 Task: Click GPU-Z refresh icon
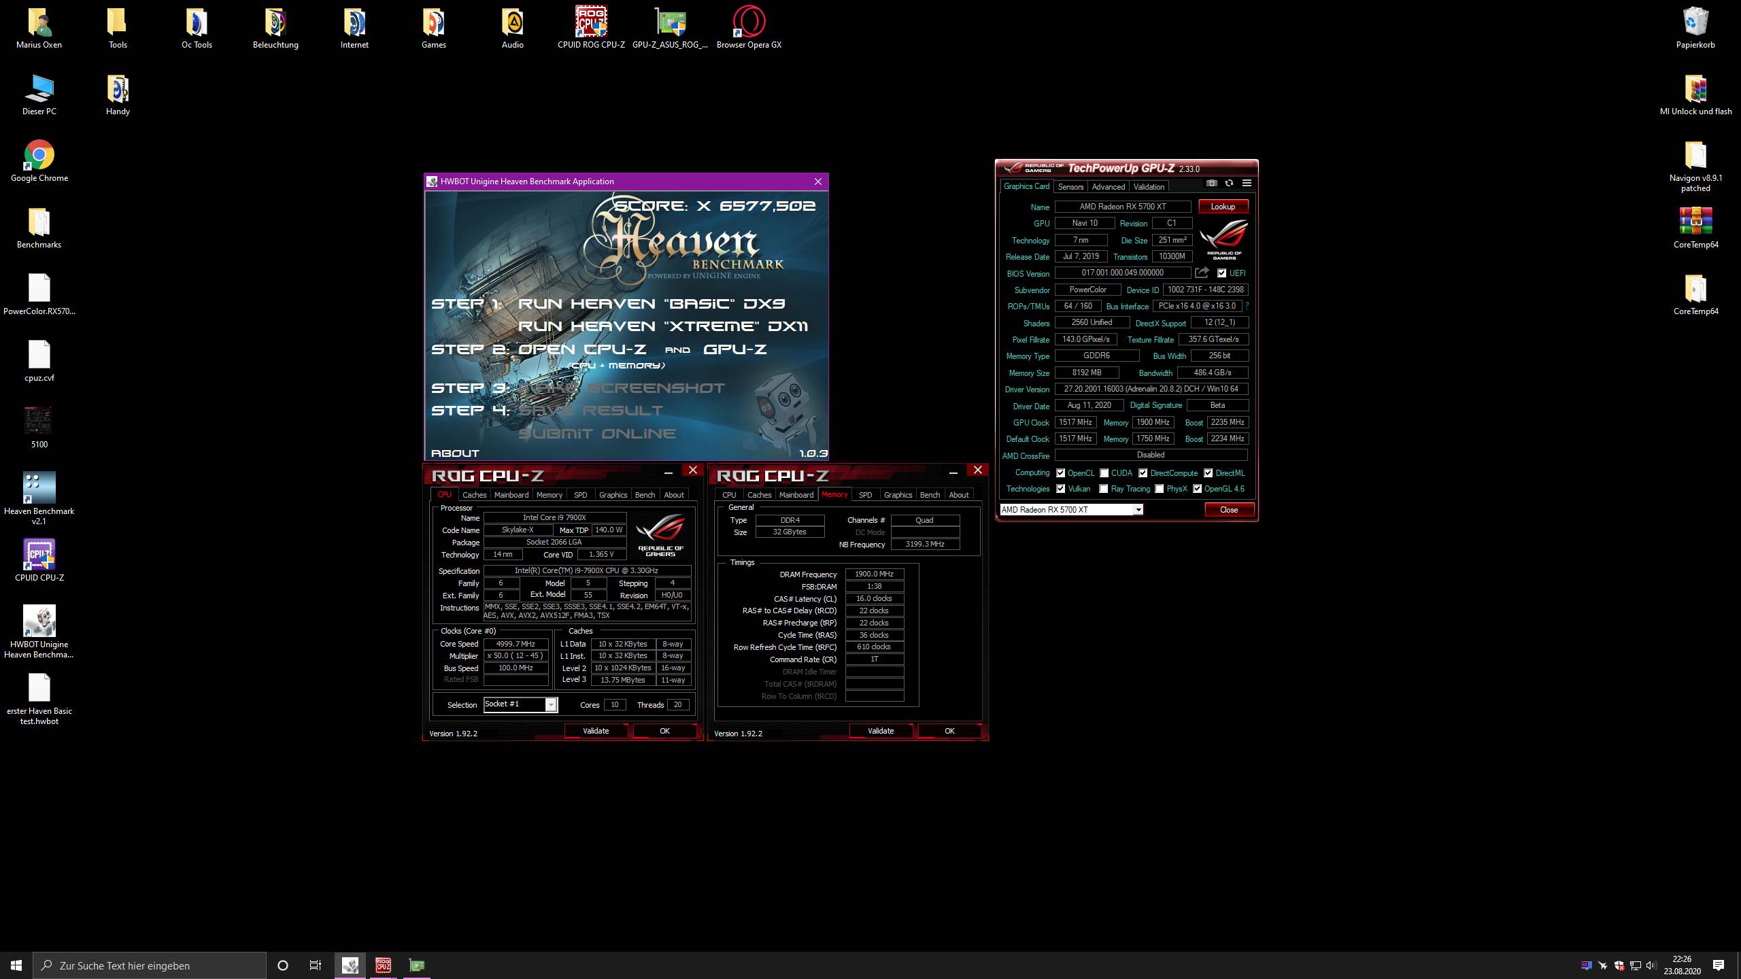1229,183
